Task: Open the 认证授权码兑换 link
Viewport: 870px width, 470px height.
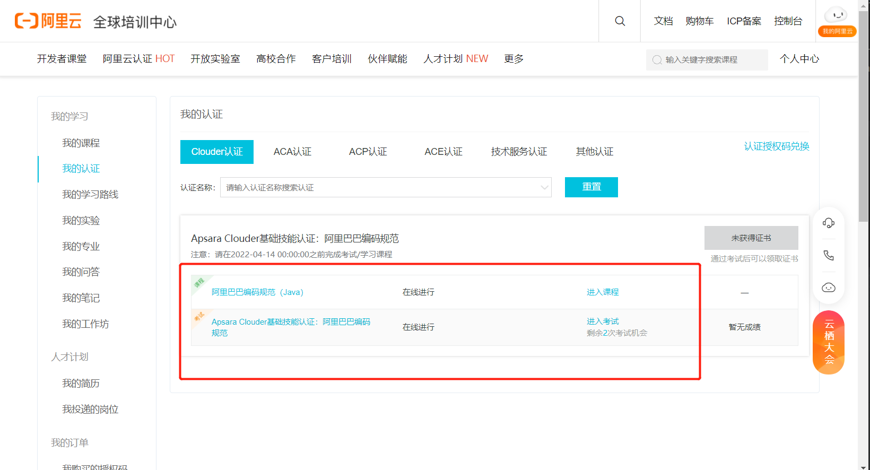Action: pos(777,146)
